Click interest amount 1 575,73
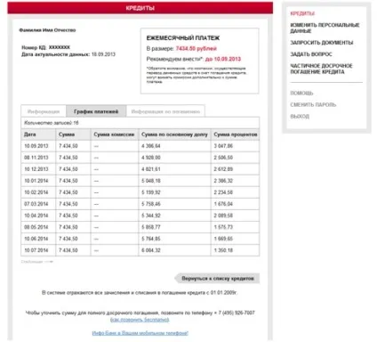This screenshot has width=377, height=342. click(x=223, y=227)
